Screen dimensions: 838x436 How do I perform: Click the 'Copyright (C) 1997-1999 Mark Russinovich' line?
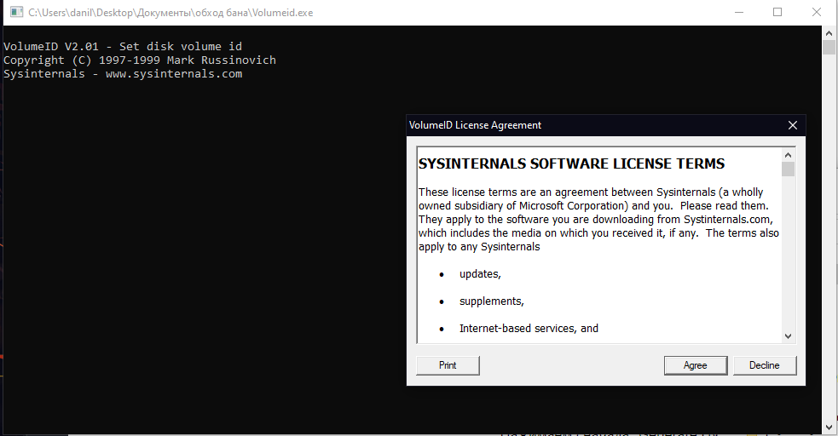click(x=140, y=60)
